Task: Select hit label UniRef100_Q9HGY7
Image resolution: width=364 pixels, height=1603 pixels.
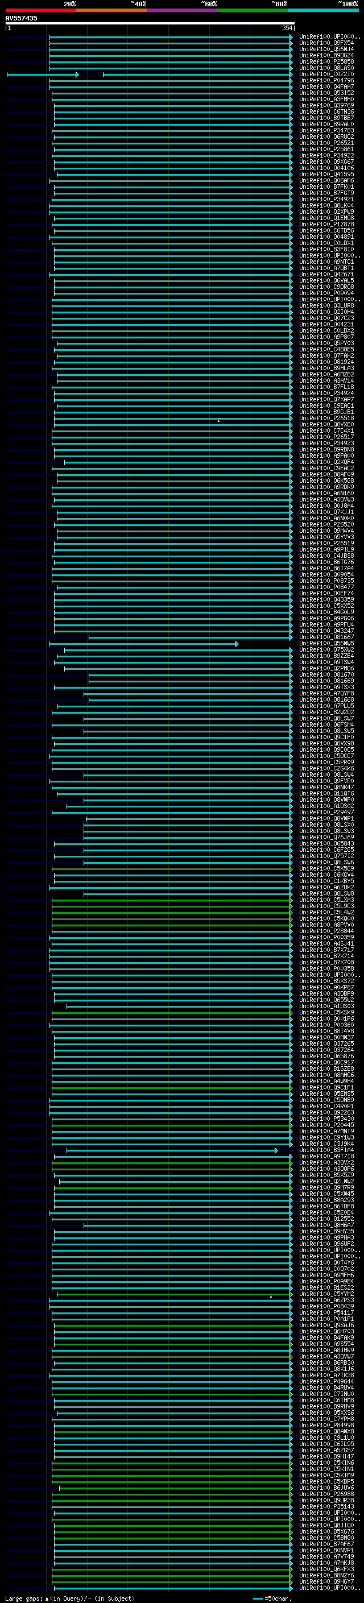Action: tap(326, 1581)
